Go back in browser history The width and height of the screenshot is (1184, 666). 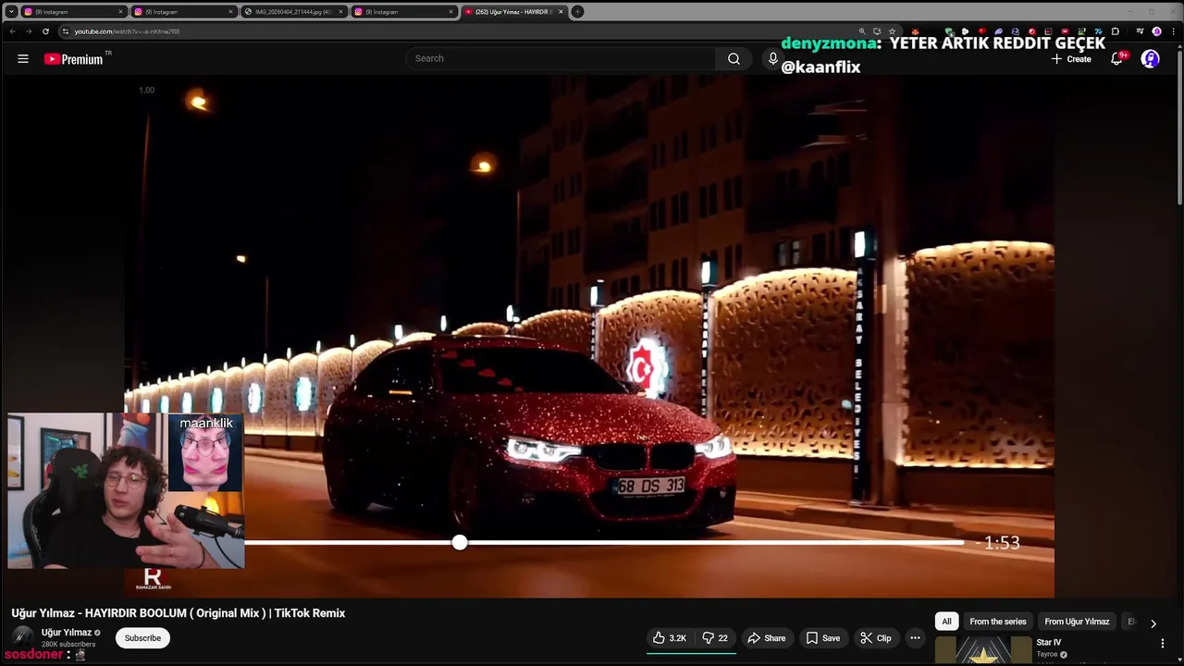pyautogui.click(x=12, y=31)
